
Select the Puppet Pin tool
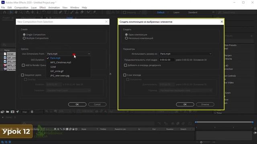tap(94, 12)
